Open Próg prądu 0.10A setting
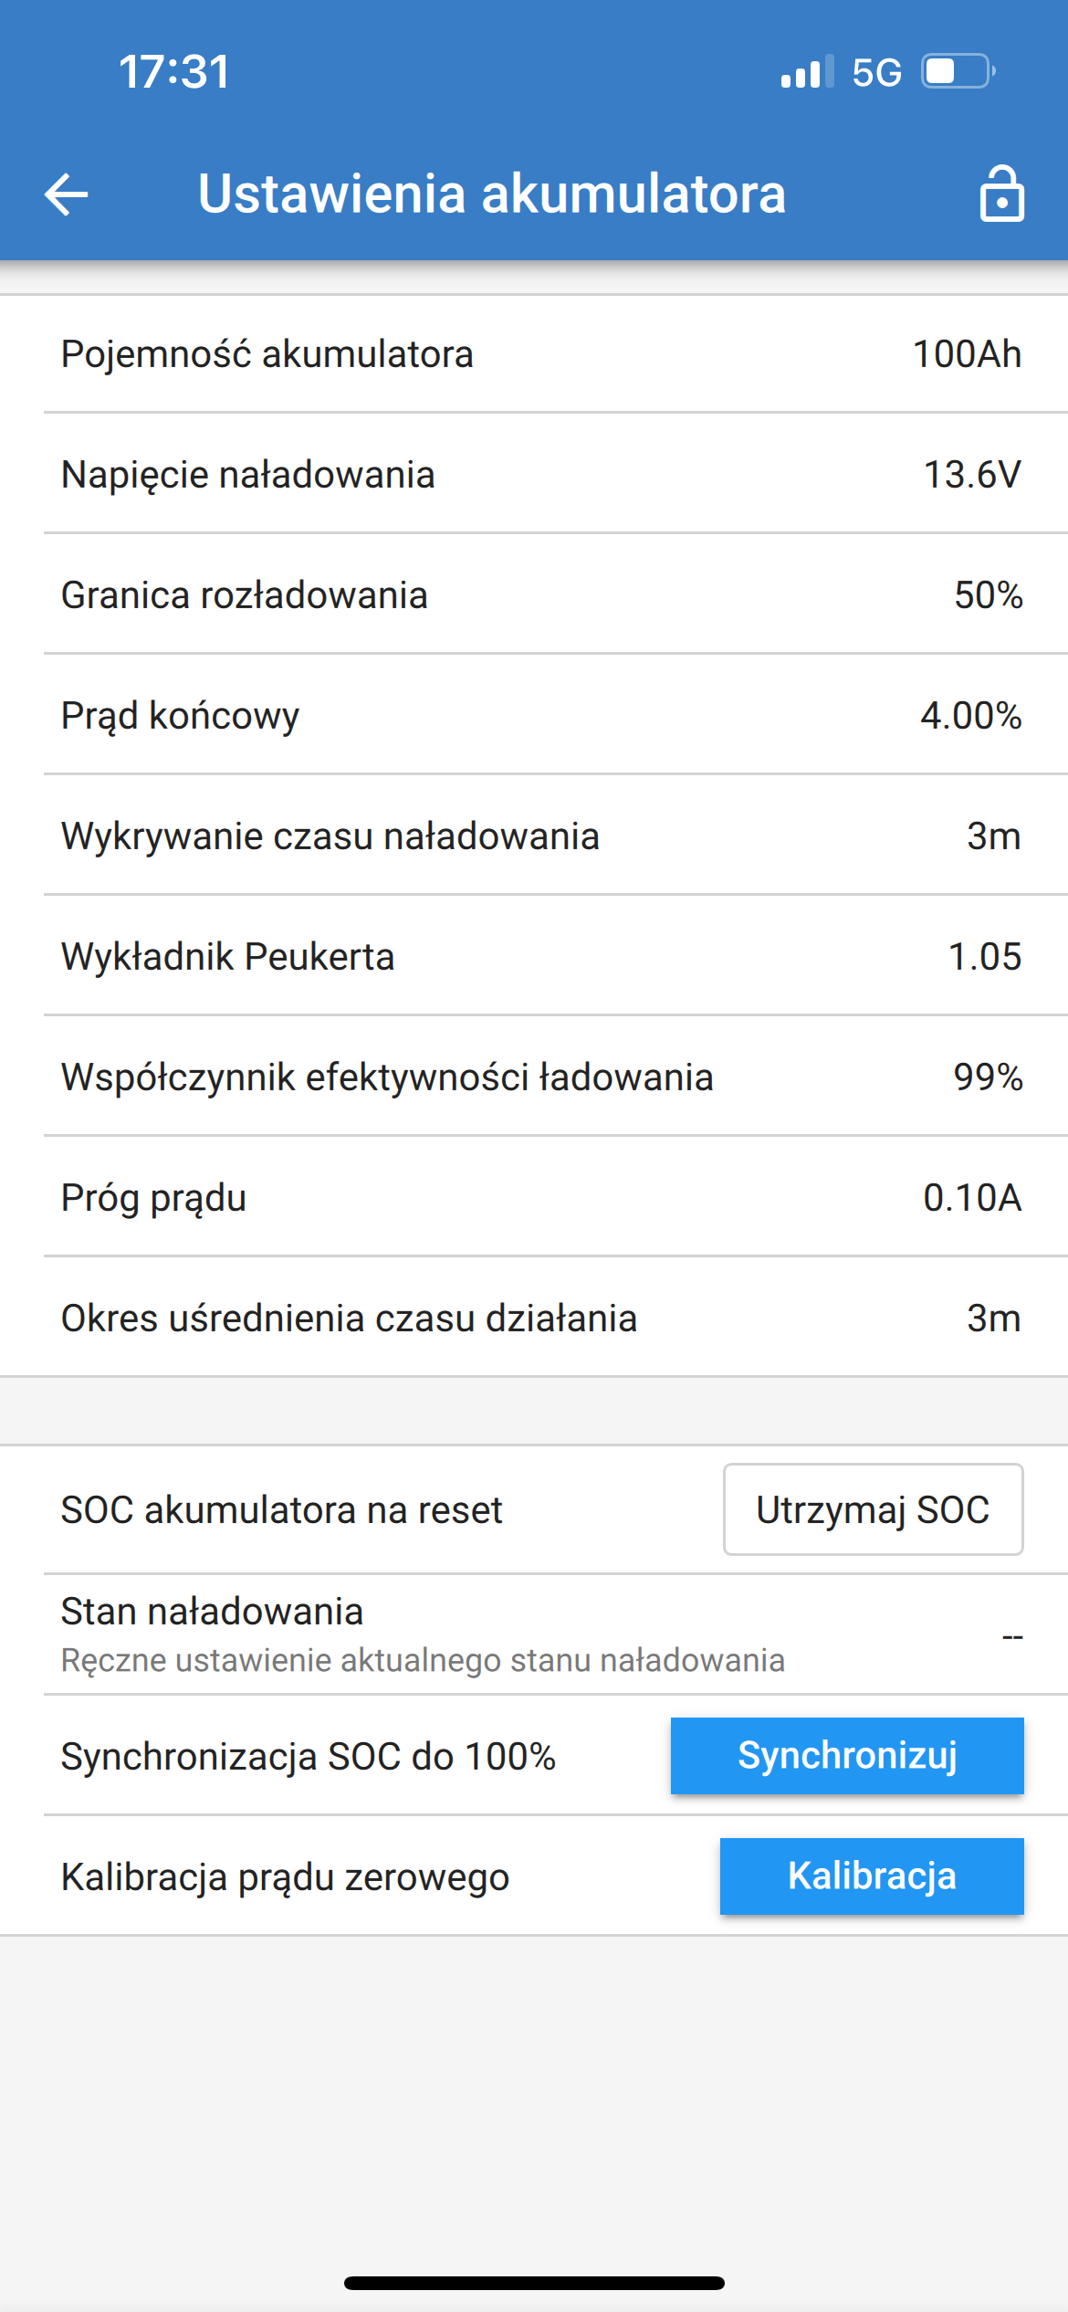This screenshot has height=2312, width=1068. point(534,1197)
